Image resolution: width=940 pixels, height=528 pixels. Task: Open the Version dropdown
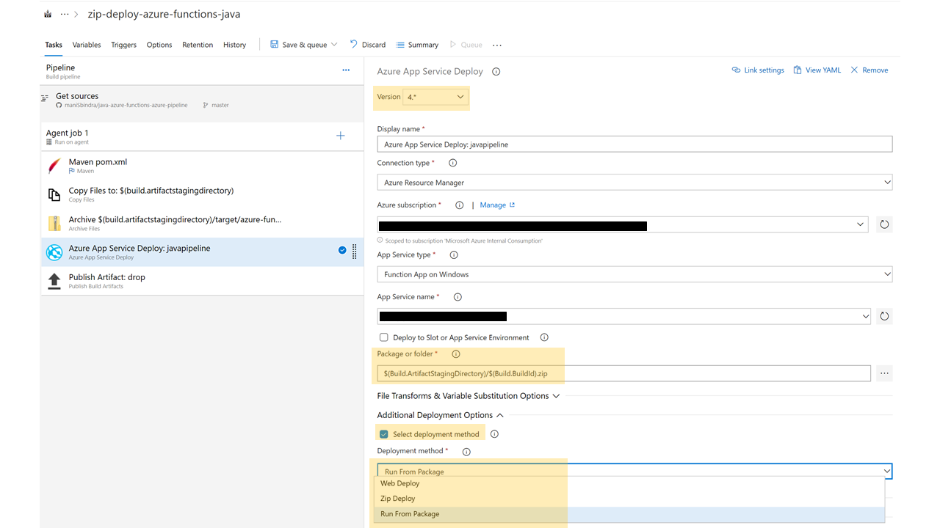(437, 96)
